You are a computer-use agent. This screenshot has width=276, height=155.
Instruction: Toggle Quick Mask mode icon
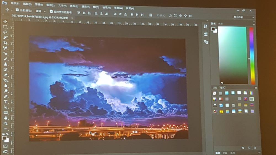(x=6, y=146)
